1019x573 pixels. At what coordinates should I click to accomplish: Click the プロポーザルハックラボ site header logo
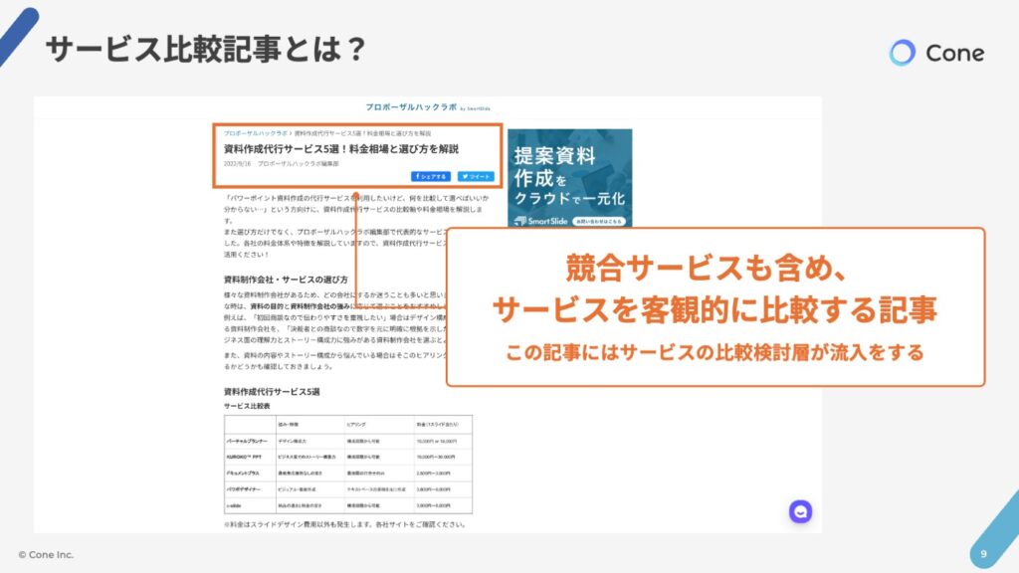point(427,107)
